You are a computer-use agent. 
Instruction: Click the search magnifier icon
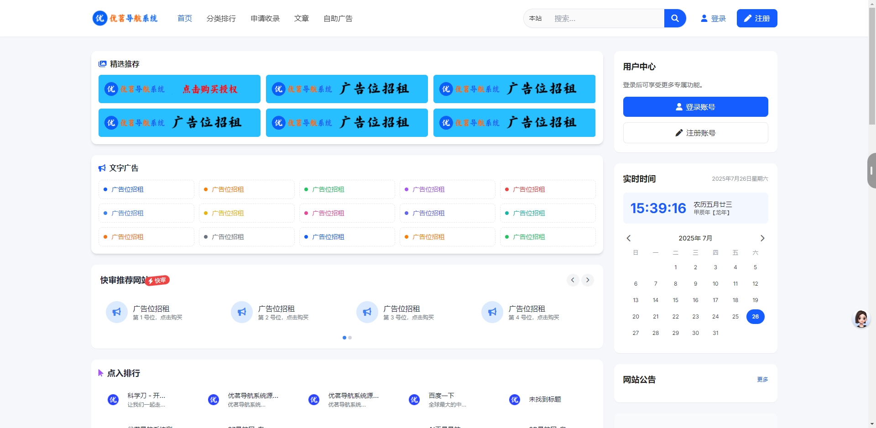[675, 18]
